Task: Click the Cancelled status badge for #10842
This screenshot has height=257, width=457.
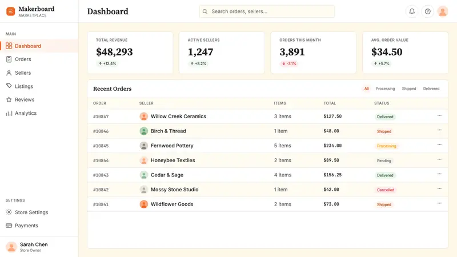Action: point(385,190)
